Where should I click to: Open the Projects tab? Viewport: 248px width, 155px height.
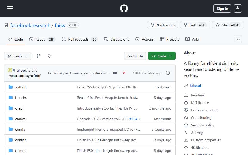pos(169,39)
